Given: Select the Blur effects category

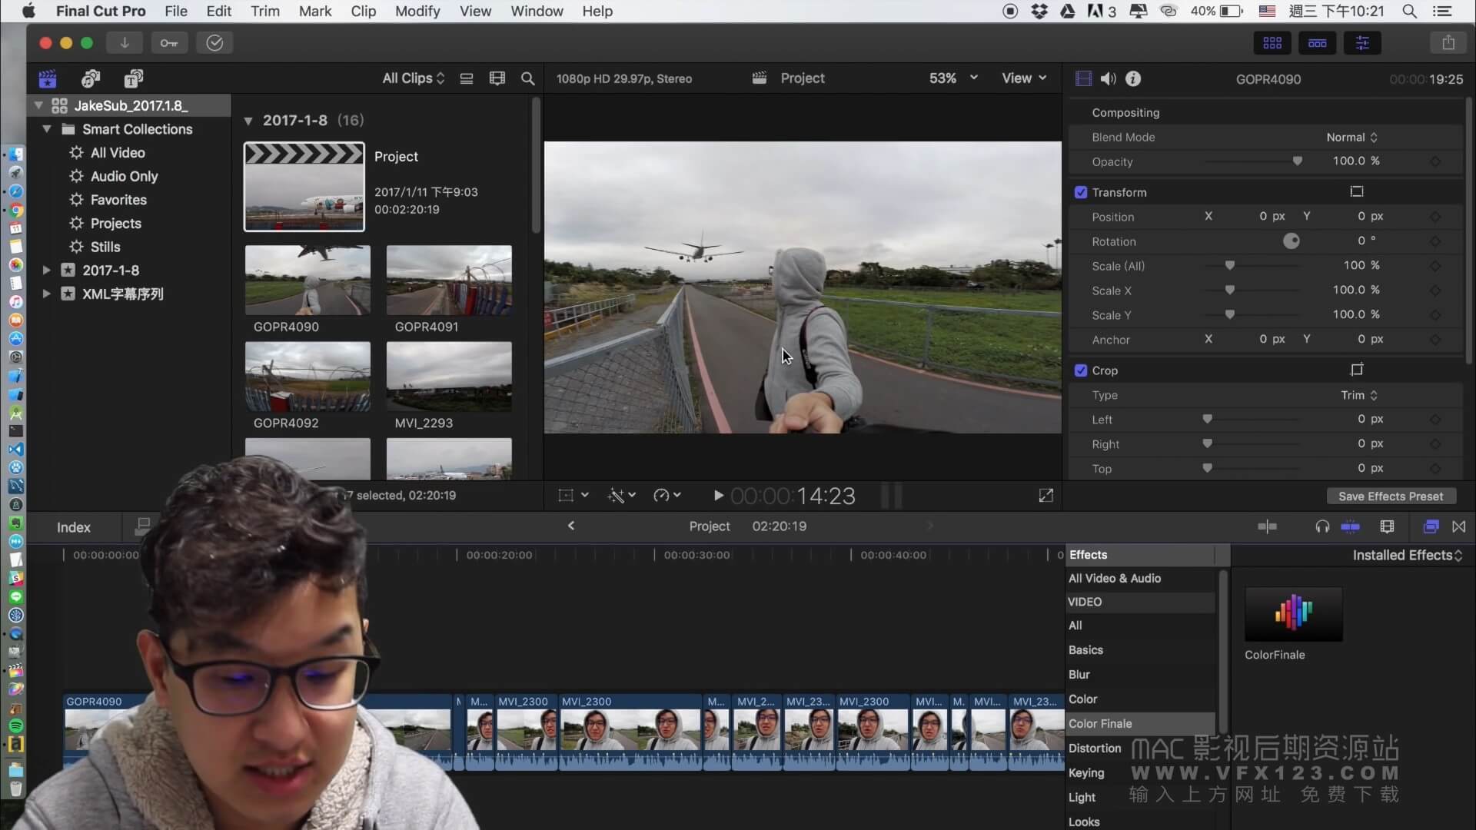Looking at the screenshot, I should click(x=1140, y=675).
